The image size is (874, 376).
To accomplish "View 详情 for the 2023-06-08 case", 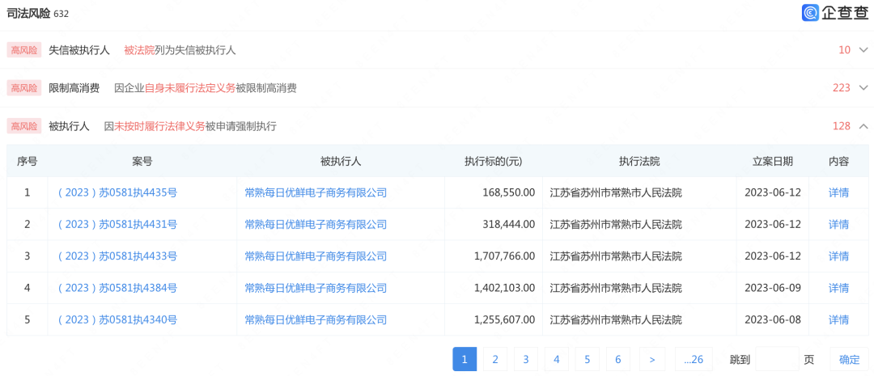I will 838,320.
